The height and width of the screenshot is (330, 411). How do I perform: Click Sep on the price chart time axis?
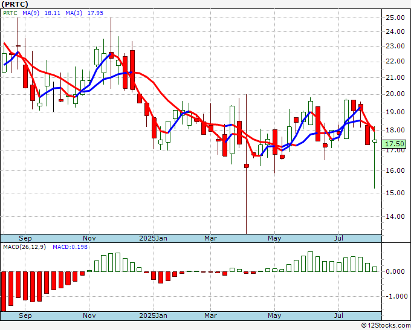(x=25, y=239)
